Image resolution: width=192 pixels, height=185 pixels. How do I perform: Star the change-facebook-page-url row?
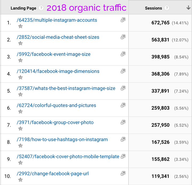[x=21, y=180]
